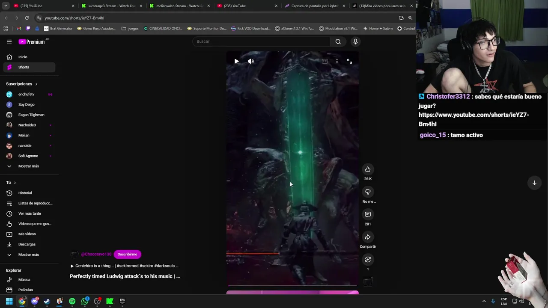Open Mis videos

[x=29, y=234]
